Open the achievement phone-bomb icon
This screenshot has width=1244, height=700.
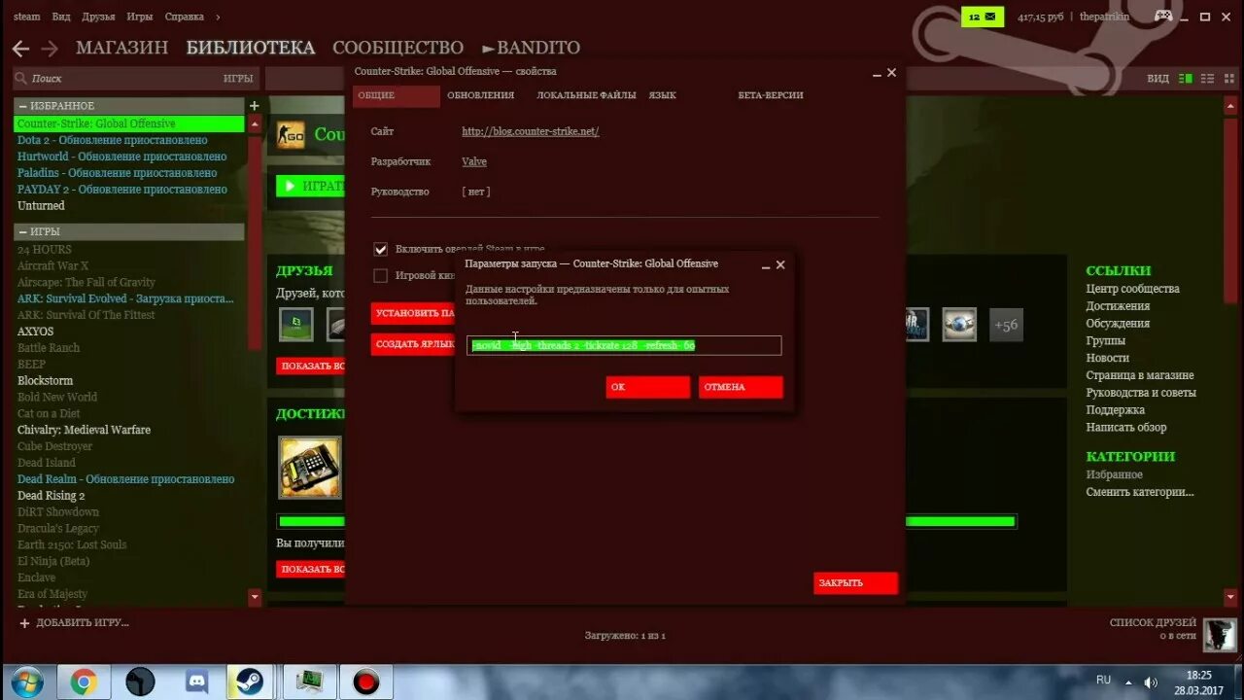pyautogui.click(x=310, y=467)
